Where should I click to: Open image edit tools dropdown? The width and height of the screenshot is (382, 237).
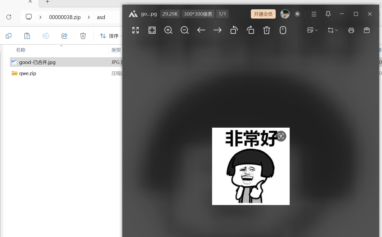pos(312,30)
